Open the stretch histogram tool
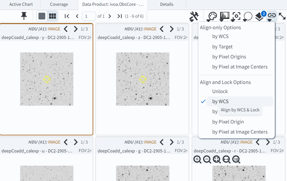The height and width of the screenshot is (181, 287). click(x=224, y=16)
